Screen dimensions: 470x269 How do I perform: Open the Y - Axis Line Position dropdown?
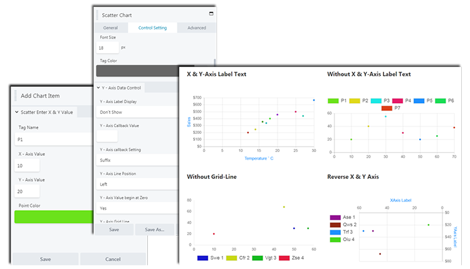137,184
